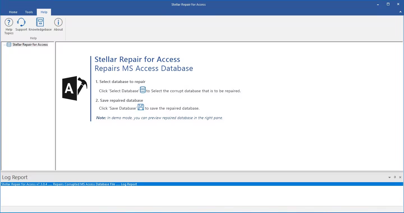Viewport: 404px width, 213px height.
Task: Click the Log Report panel title
Action: click(x=15, y=177)
